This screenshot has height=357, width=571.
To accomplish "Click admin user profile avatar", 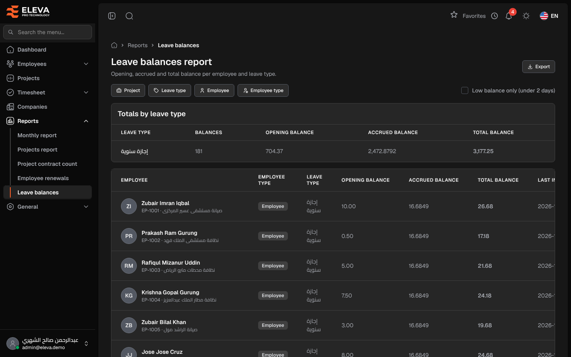I will [x=13, y=344].
